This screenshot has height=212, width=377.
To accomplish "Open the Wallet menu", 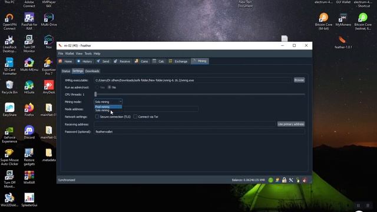I will (70, 54).
